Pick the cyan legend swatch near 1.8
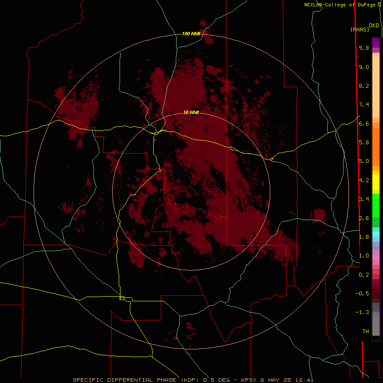The height and width of the screenshot is (383, 383). point(376,234)
